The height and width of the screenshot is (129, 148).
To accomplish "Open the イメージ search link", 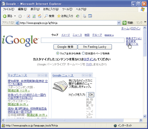I will point(66,35).
